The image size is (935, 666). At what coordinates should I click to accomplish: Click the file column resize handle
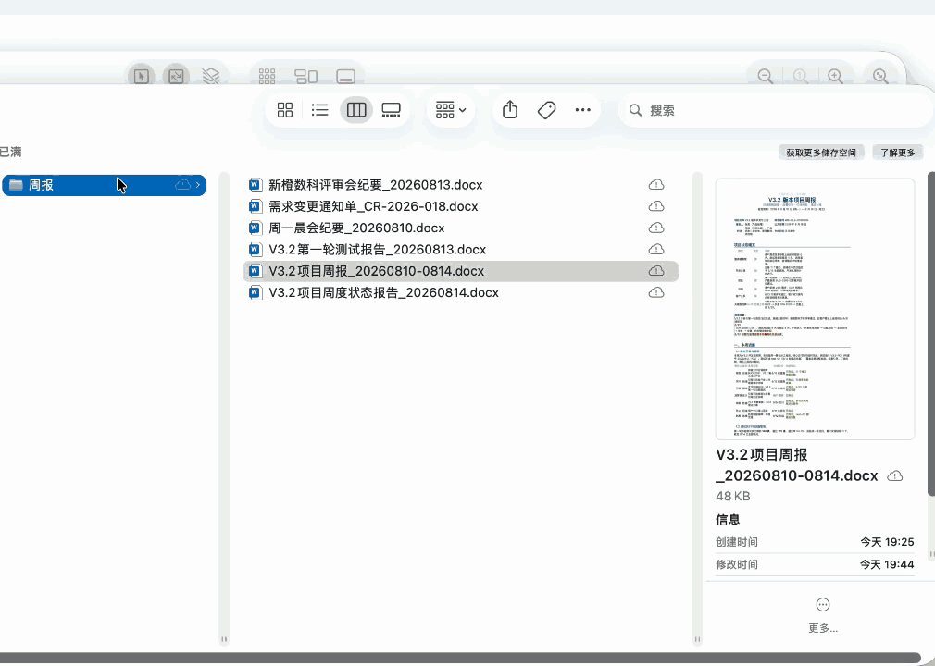point(697,639)
